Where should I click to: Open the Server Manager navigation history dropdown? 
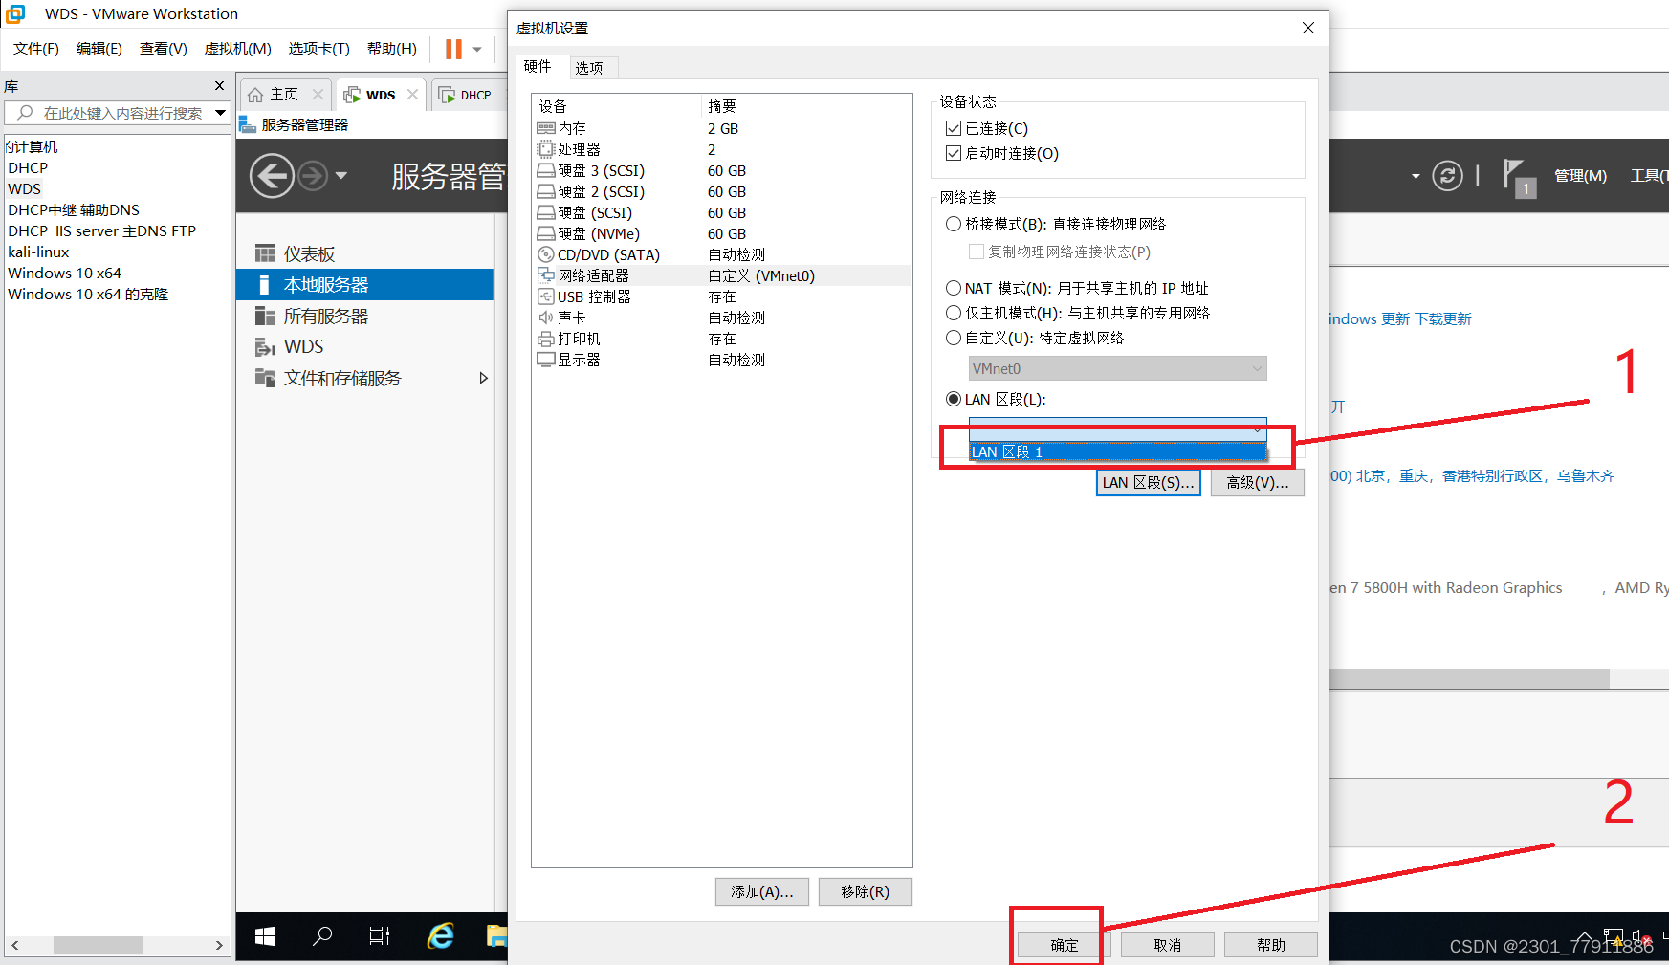pyautogui.click(x=341, y=176)
